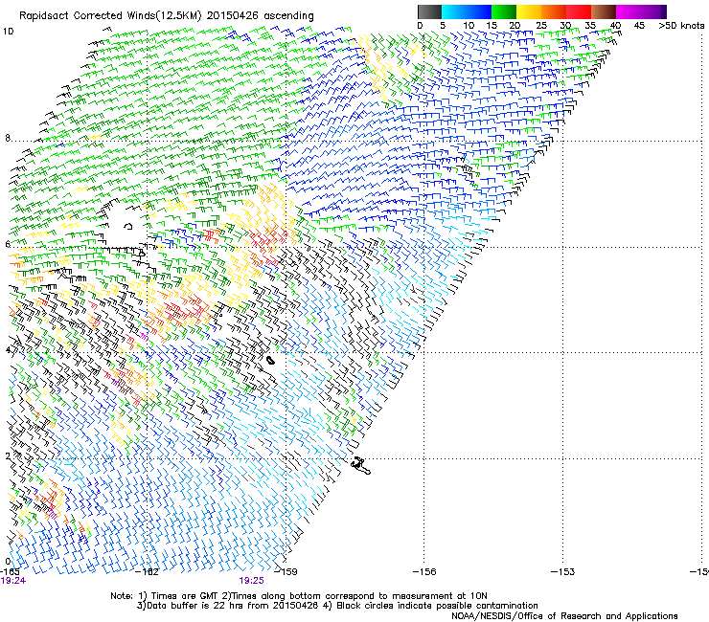The height and width of the screenshot is (622, 709).
Task: Pick the blue 10-15 knots legend swatch
Action: (x=479, y=11)
